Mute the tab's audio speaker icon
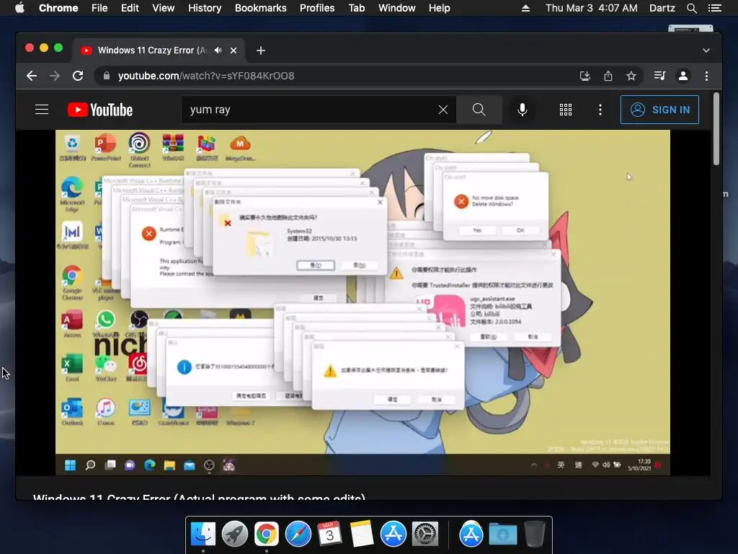Image resolution: width=738 pixels, height=554 pixels. click(x=218, y=50)
